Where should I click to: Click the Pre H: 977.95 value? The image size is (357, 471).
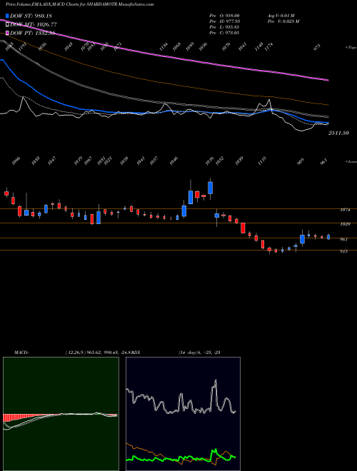coord(224,21)
